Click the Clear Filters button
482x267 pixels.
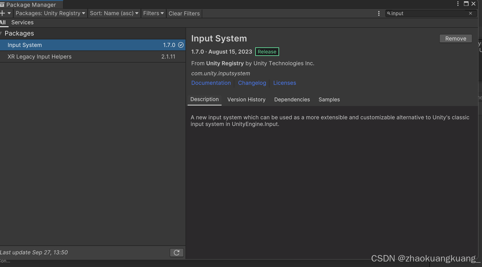184,13
